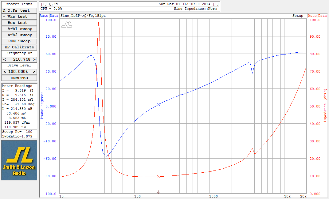Select the Vas test item

pyautogui.click(x=19, y=17)
